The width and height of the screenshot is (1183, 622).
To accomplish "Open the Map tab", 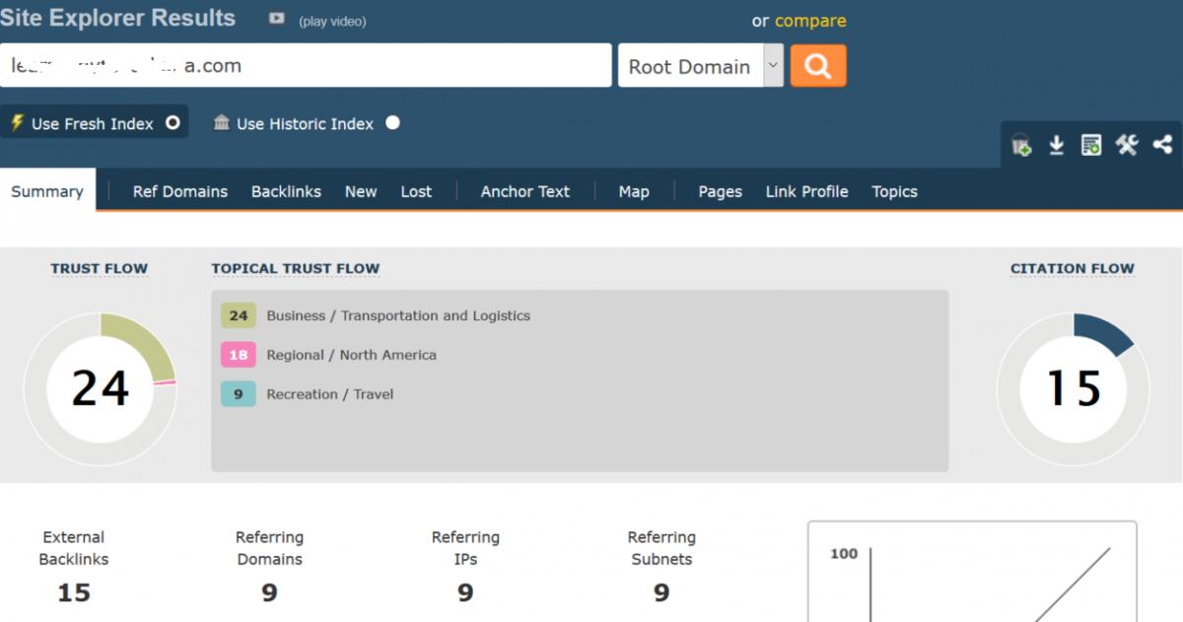I will coord(634,191).
